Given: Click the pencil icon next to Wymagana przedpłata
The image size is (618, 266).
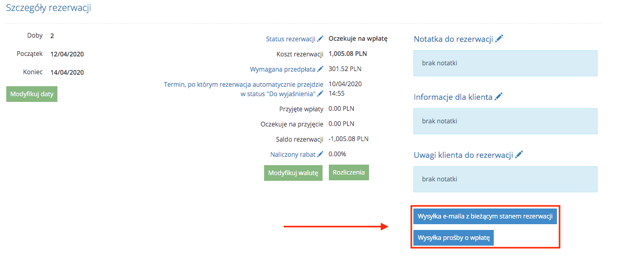Looking at the screenshot, I should pos(320,69).
